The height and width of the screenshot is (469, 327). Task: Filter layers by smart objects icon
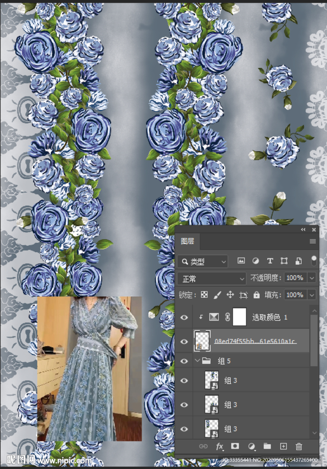(299, 261)
